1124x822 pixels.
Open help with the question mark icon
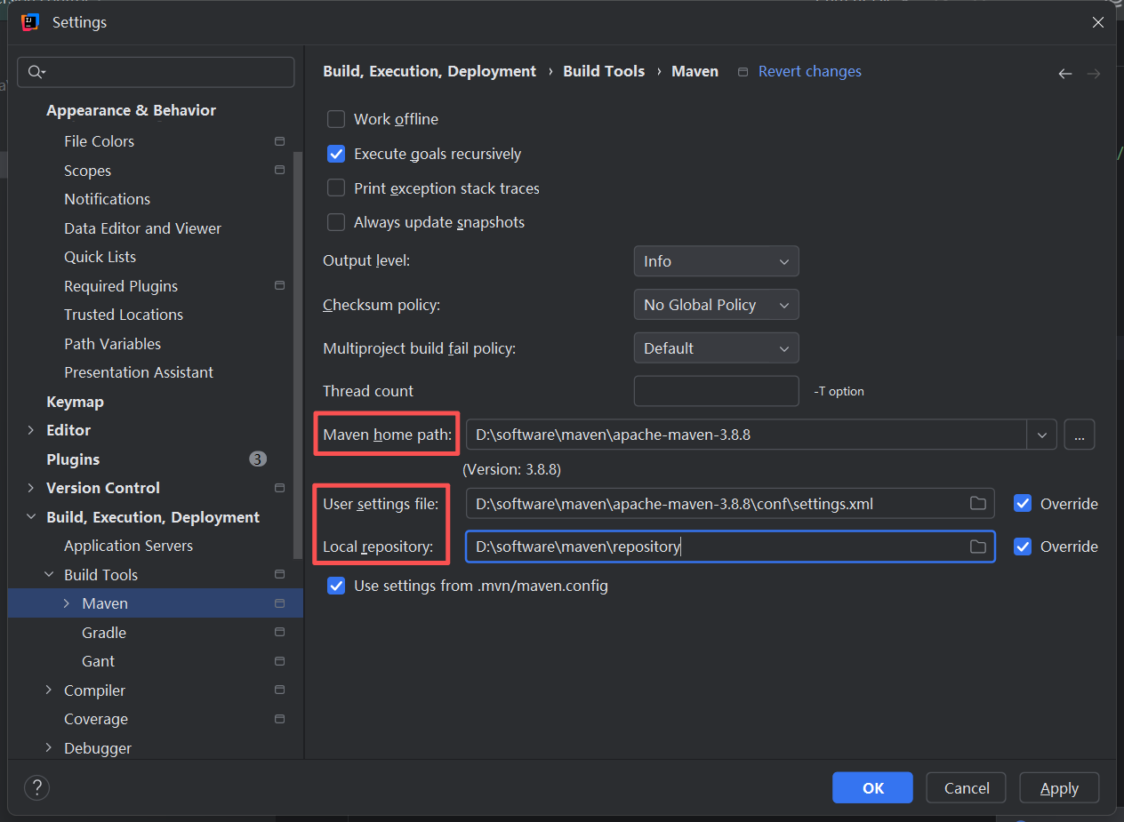(x=36, y=787)
